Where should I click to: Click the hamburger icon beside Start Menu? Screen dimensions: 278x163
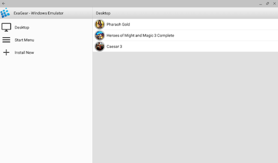point(6,40)
